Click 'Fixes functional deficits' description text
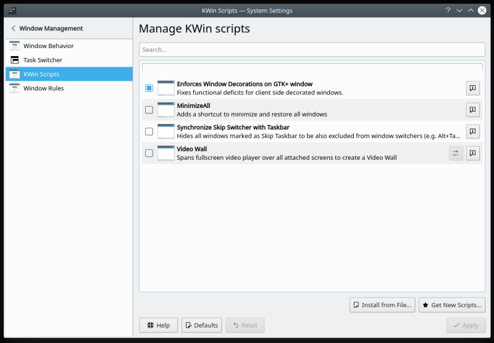 [260, 93]
